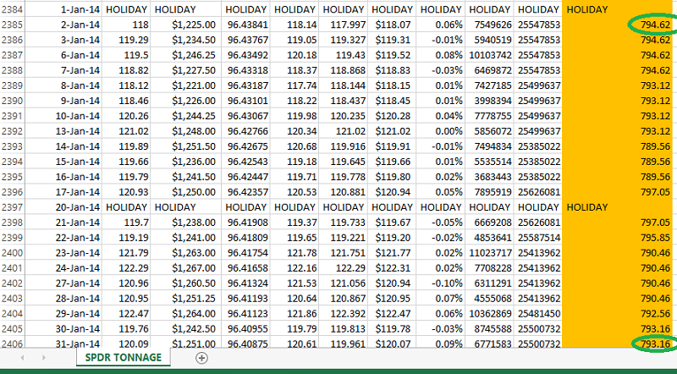Click the 30-Jan-14 date cell
Screen dimensions: 677x374
pyautogui.click(x=63, y=328)
